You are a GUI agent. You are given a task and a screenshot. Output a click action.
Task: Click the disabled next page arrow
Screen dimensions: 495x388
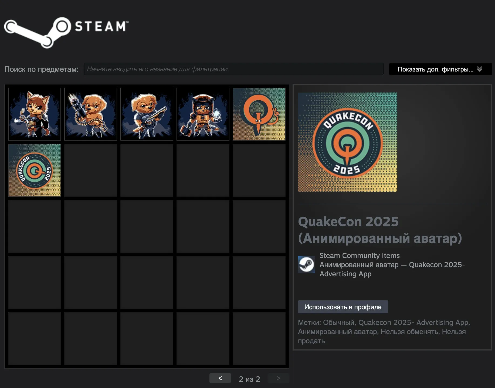[x=278, y=378]
